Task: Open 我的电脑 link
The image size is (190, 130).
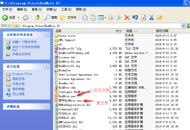Action: pyautogui.click(x=18, y=89)
